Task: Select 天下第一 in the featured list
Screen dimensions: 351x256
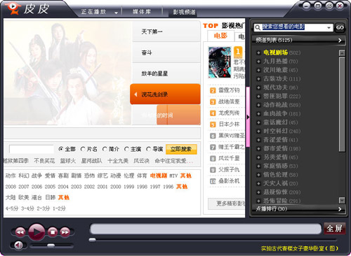Action: click(x=166, y=31)
